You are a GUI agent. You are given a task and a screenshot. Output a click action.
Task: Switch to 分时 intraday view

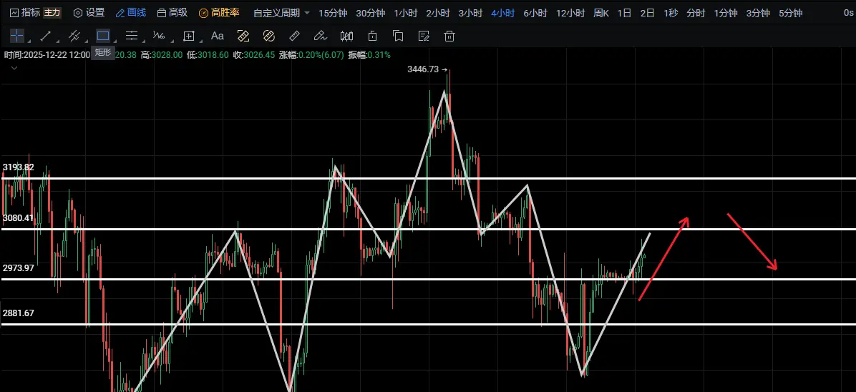tap(696, 13)
